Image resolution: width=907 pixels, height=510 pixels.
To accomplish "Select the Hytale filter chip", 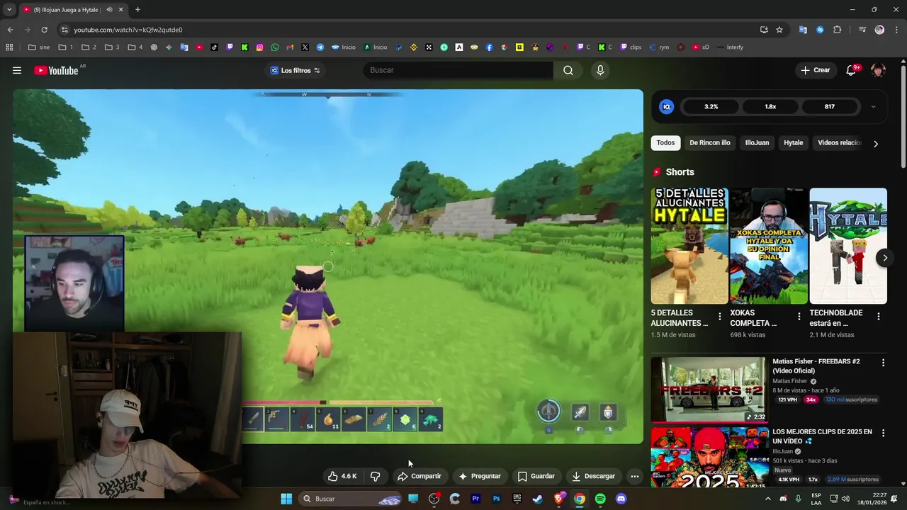I will pos(793,143).
